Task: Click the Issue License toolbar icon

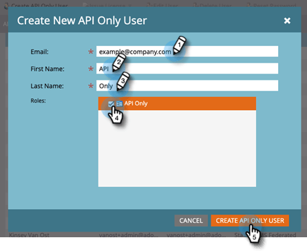Action: pos(85,5)
